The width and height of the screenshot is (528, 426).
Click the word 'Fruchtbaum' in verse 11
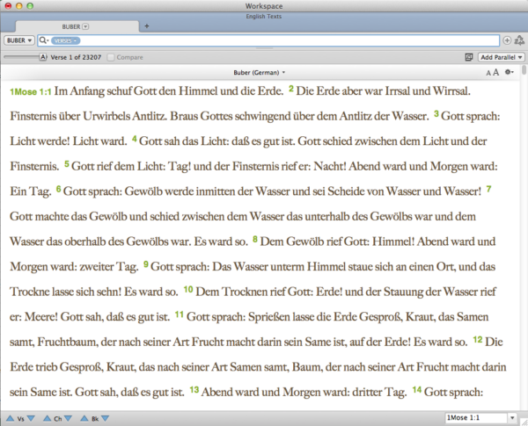[x=68, y=342]
